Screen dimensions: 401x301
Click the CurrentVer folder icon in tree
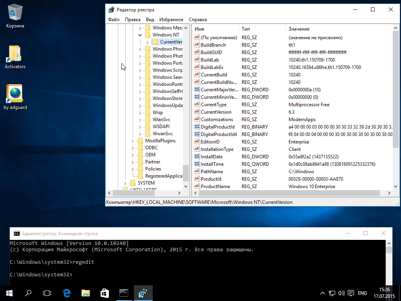(155, 42)
